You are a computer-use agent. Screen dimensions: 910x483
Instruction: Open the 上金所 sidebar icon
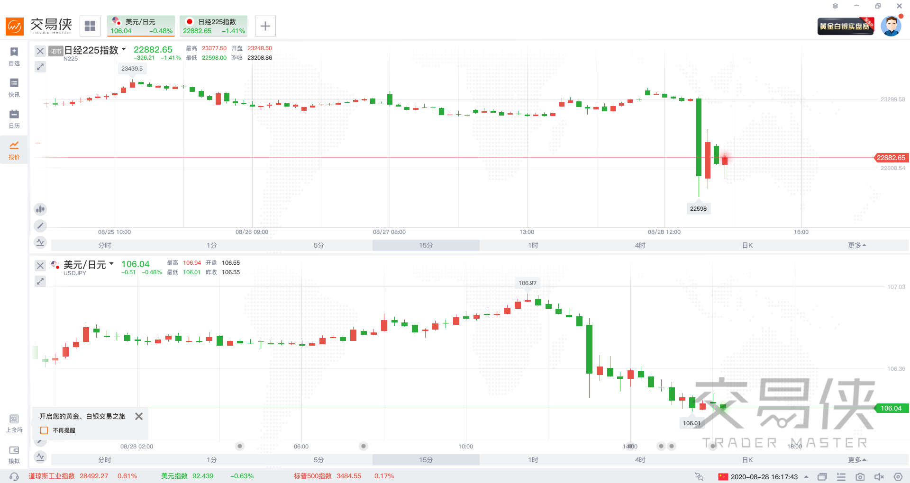(14, 423)
